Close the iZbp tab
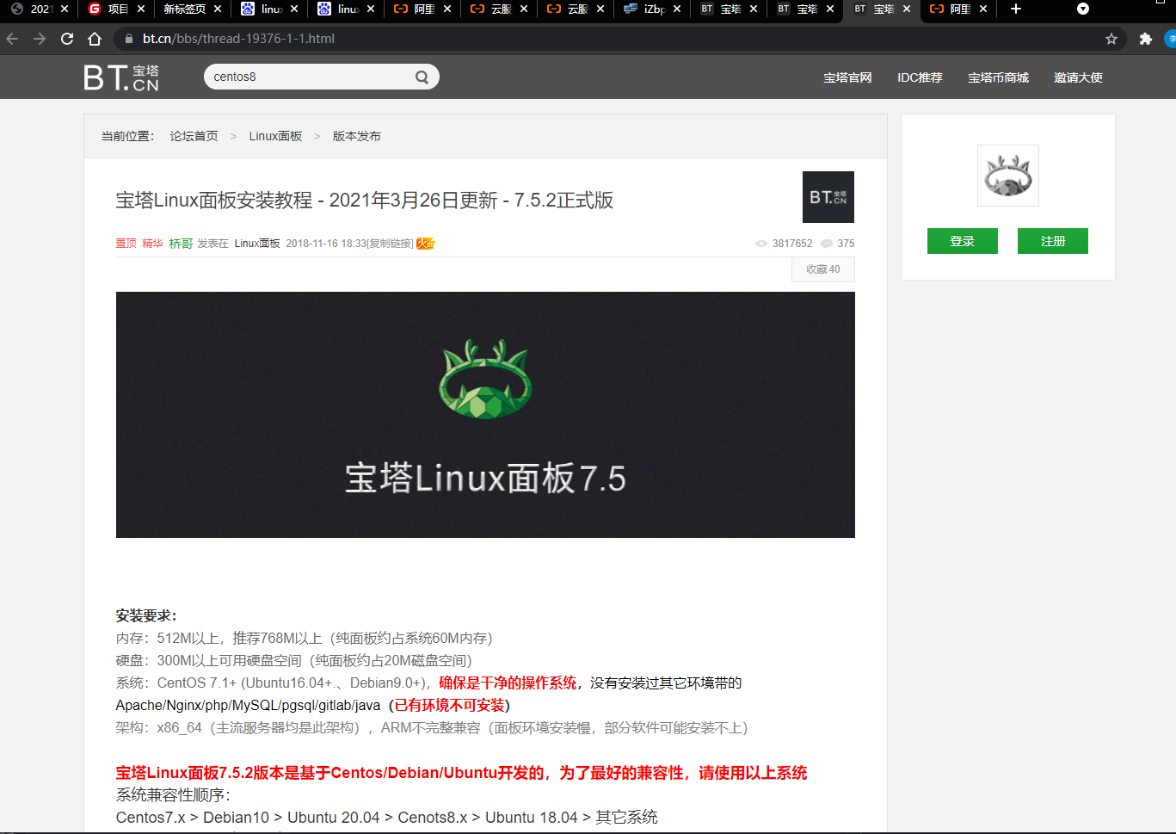This screenshot has height=834, width=1176. pos(677,9)
